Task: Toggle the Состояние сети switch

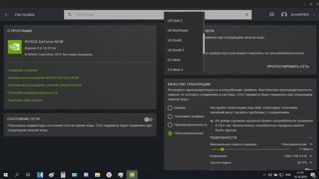Action: coord(149,119)
